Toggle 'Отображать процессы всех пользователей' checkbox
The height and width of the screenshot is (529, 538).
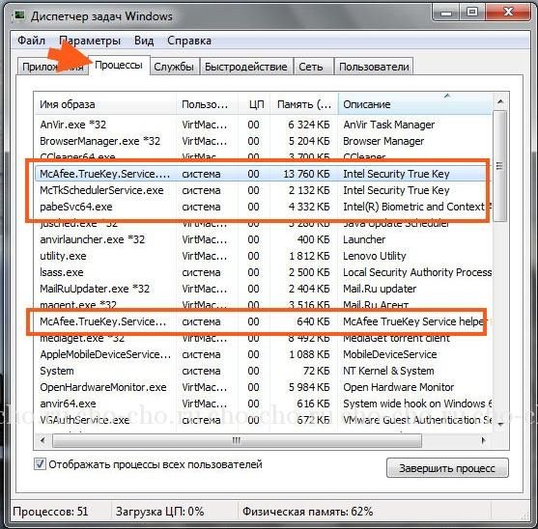[40, 464]
